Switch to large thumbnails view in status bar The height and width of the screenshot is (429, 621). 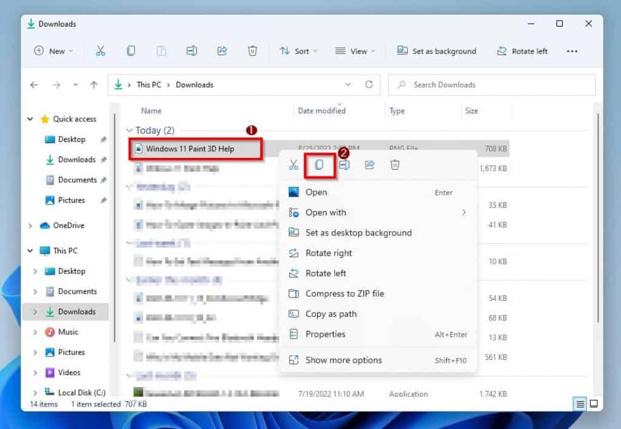[x=594, y=404]
